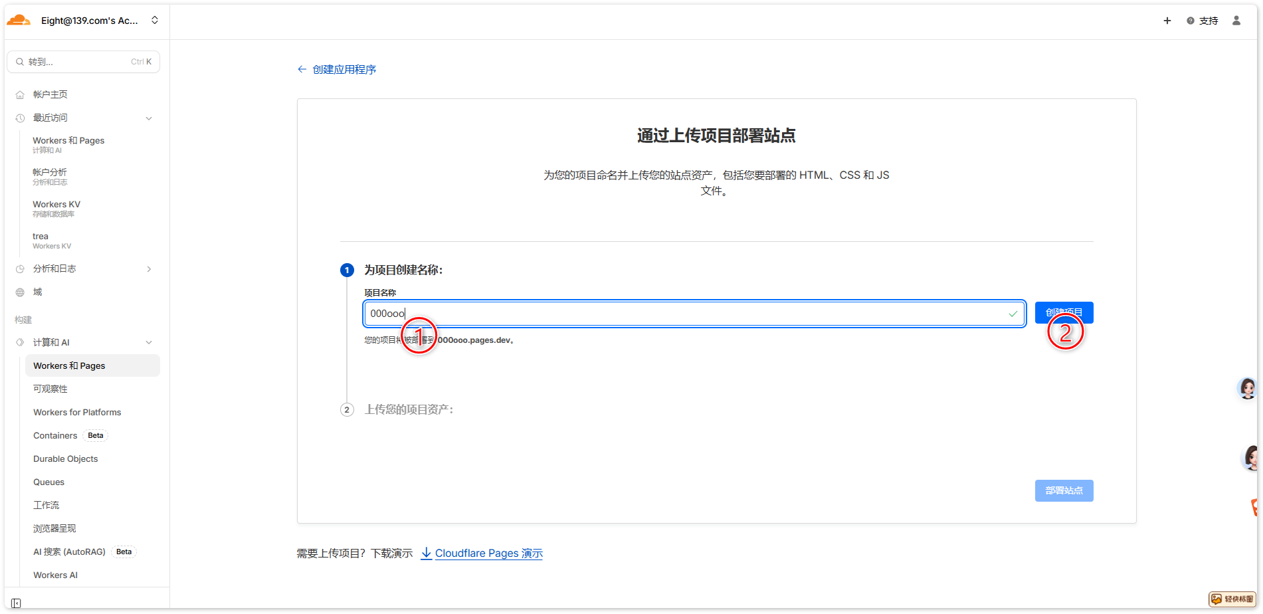This screenshot has width=1263, height=614.
Task: Open Containers Beta in the sidebar
Action: tap(55, 436)
